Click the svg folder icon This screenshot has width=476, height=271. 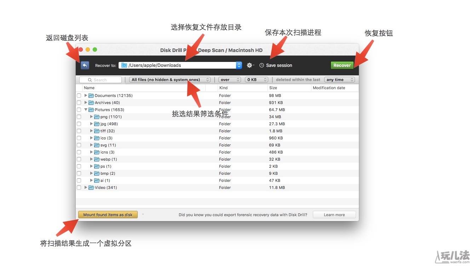point(97,145)
